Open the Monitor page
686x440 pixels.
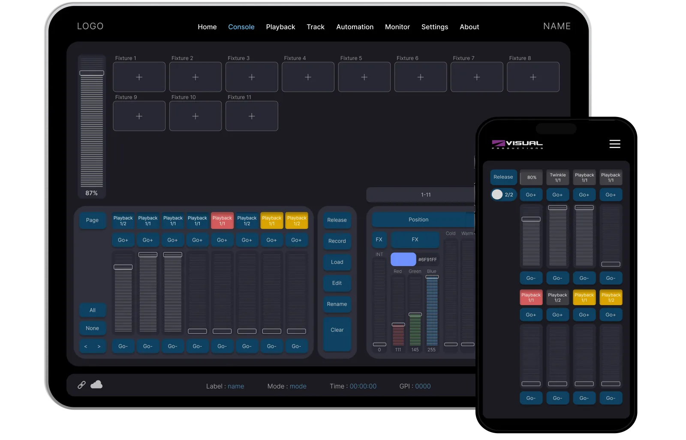(x=397, y=27)
